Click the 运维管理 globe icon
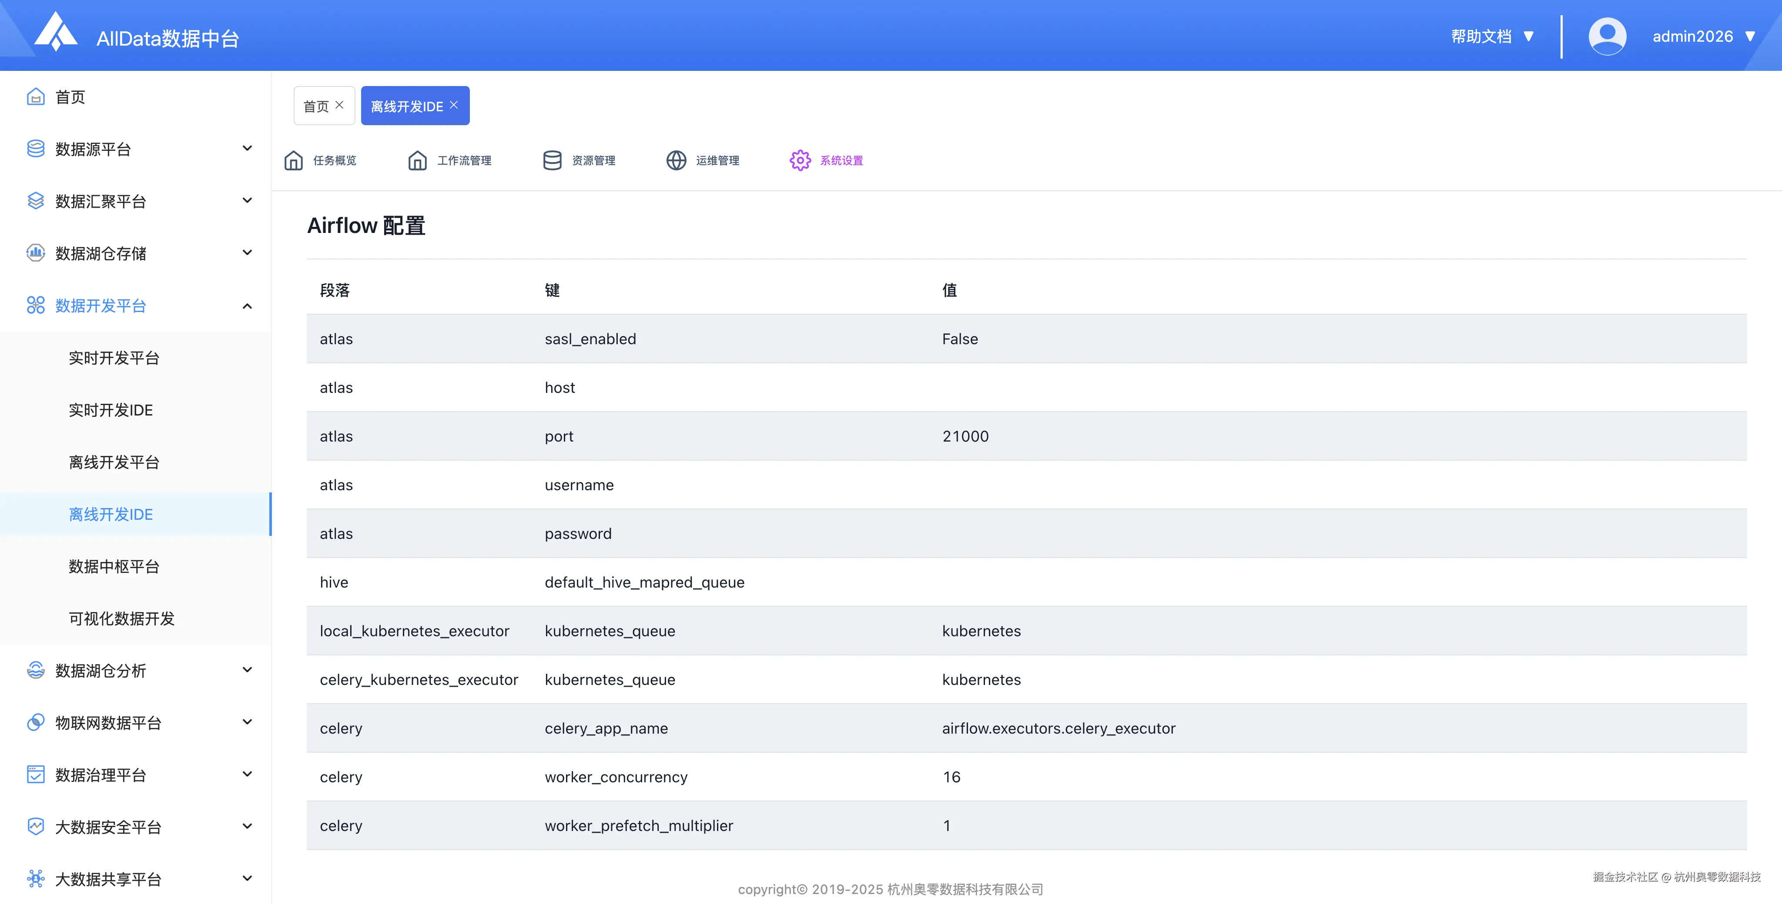The width and height of the screenshot is (1782, 904). click(x=676, y=160)
